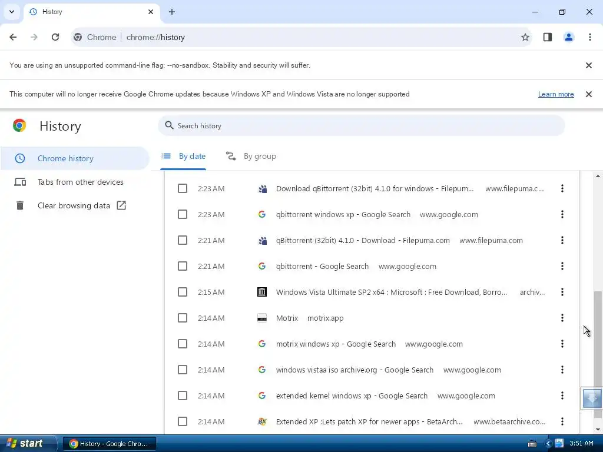The width and height of the screenshot is (603, 452).
Task: Open actions menu for qbittorrent Google Search row
Action: tap(562, 266)
